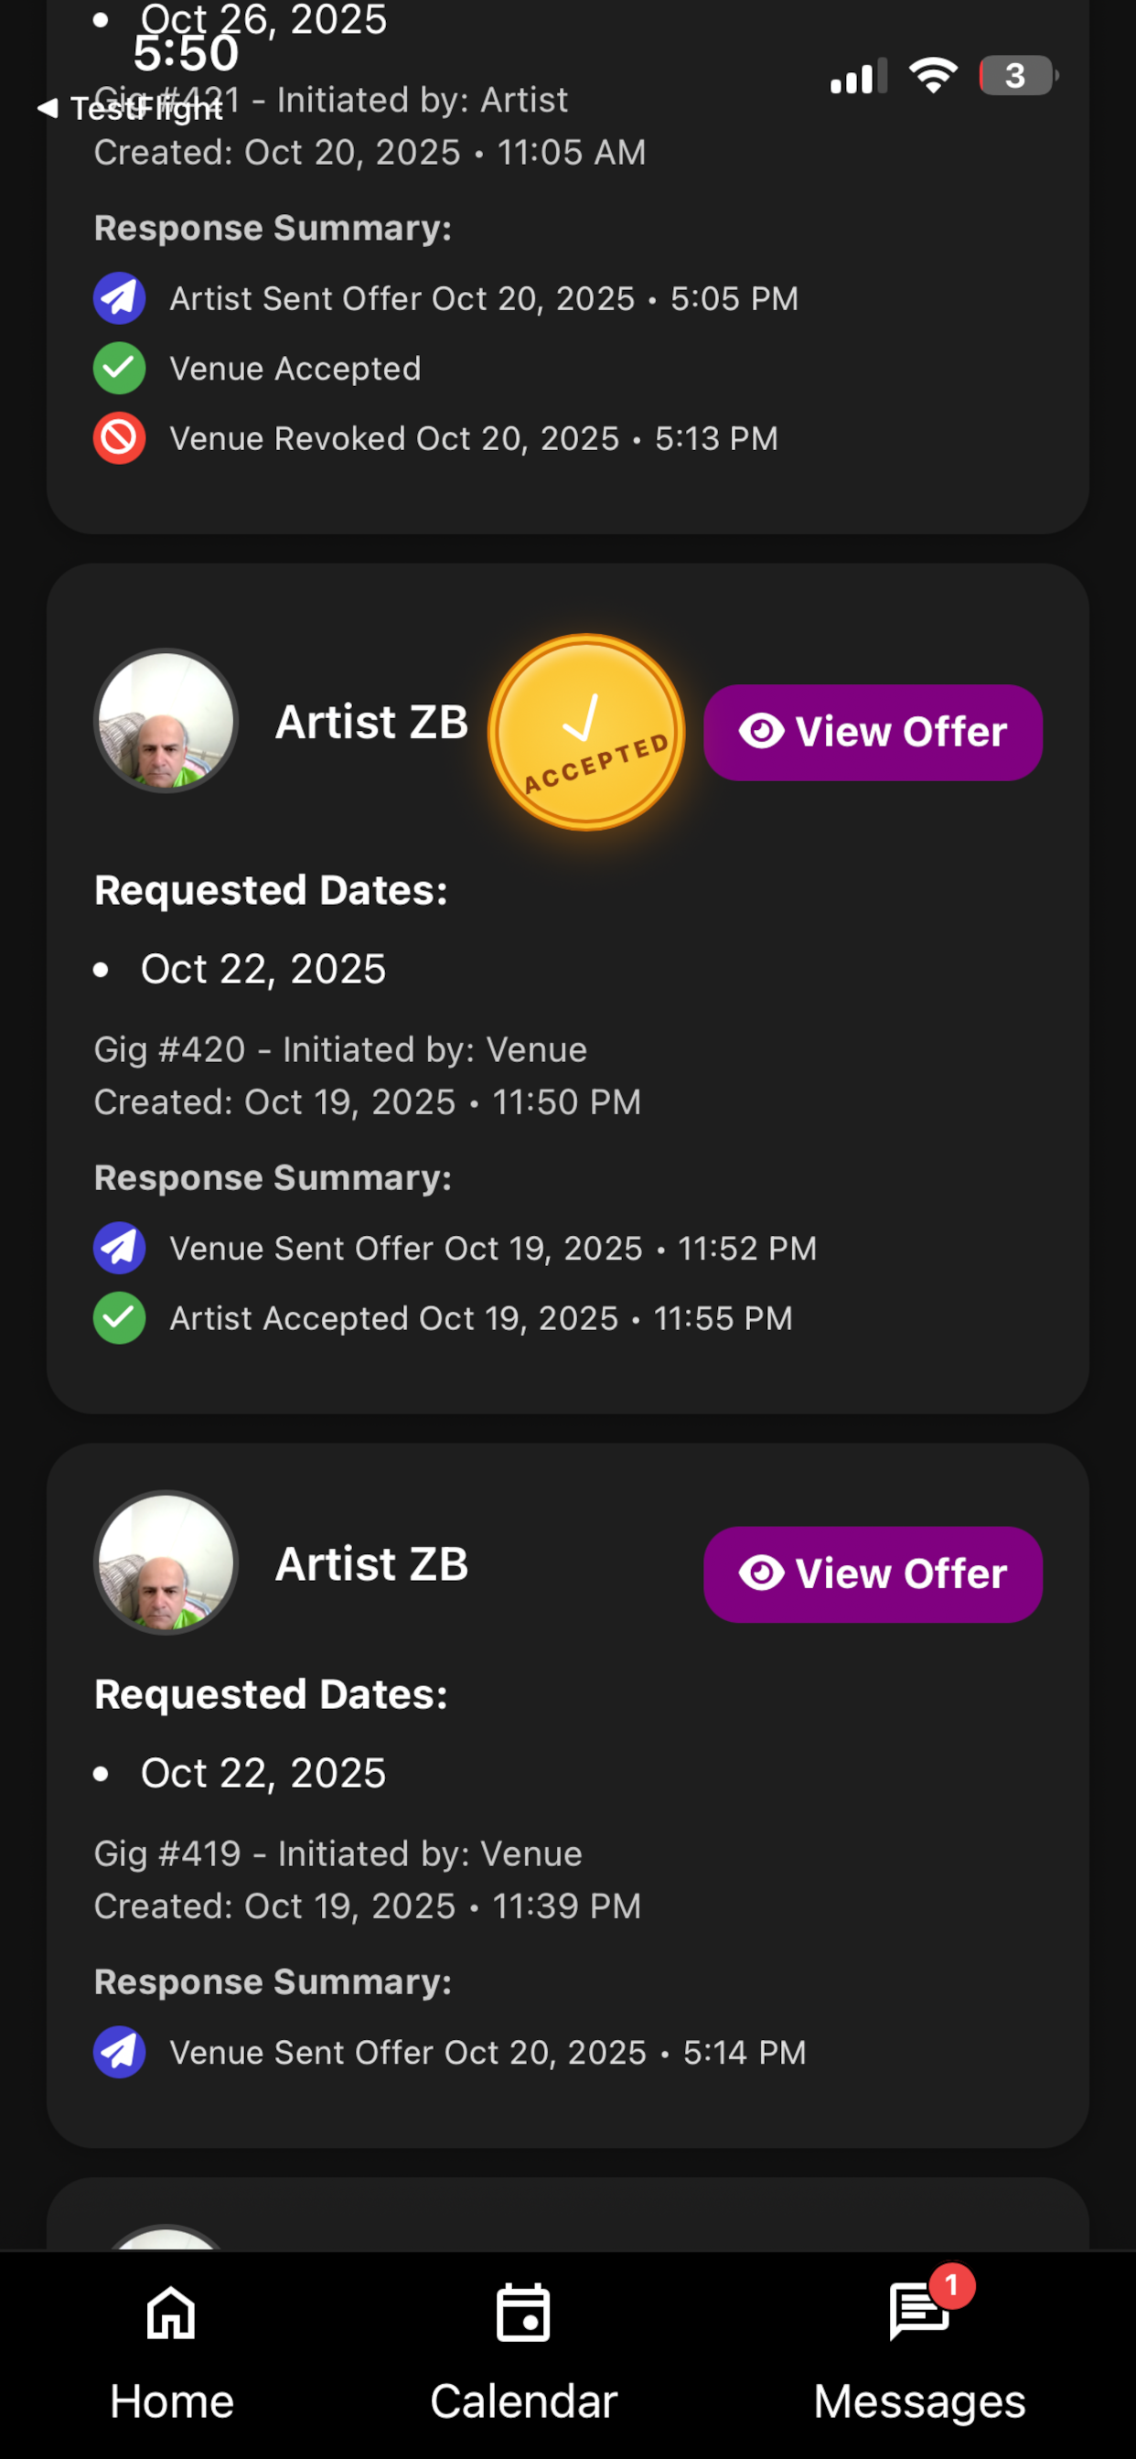The width and height of the screenshot is (1136, 2459).
Task: Tap the red Venue Revoked icon
Action: tap(119, 438)
